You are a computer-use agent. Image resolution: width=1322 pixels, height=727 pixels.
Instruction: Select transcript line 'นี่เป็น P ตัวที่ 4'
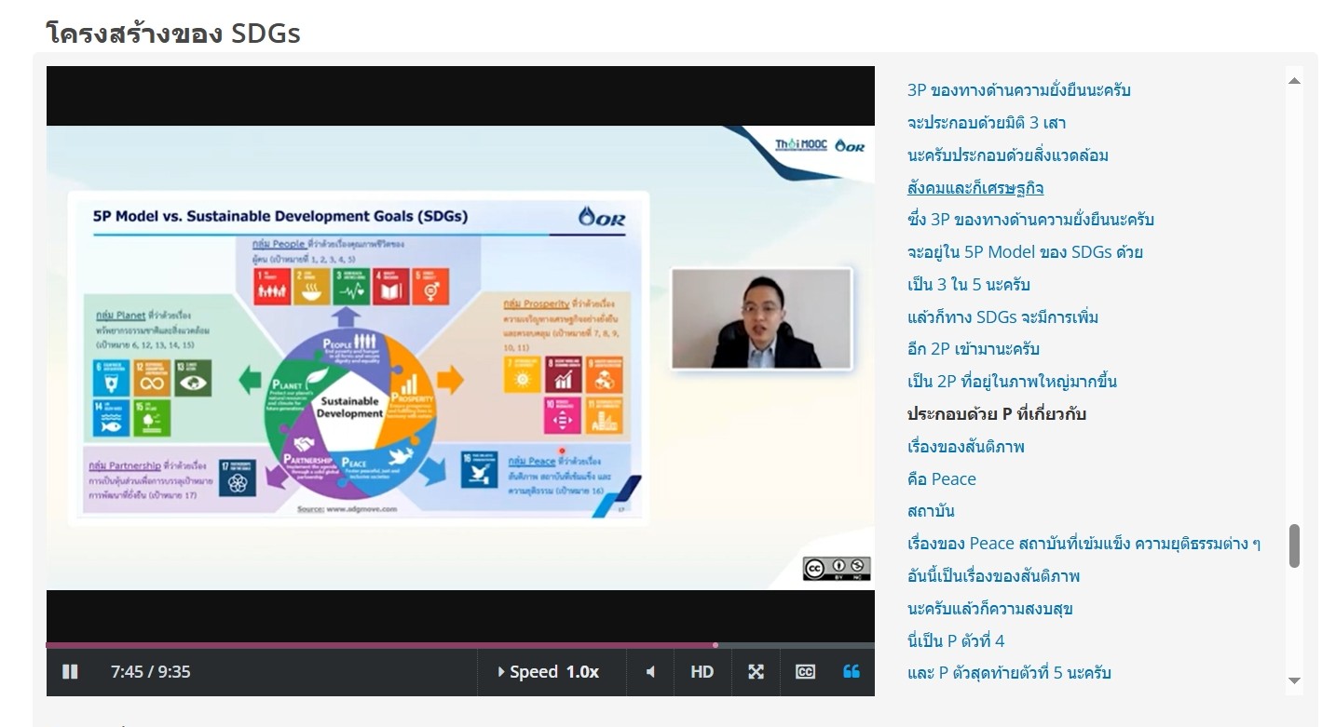coord(955,640)
